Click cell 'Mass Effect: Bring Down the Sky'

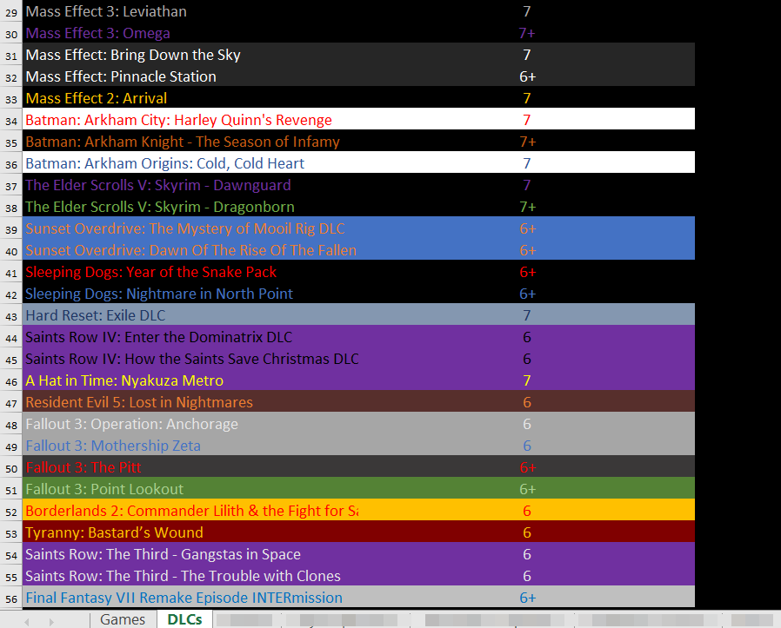[x=190, y=55]
